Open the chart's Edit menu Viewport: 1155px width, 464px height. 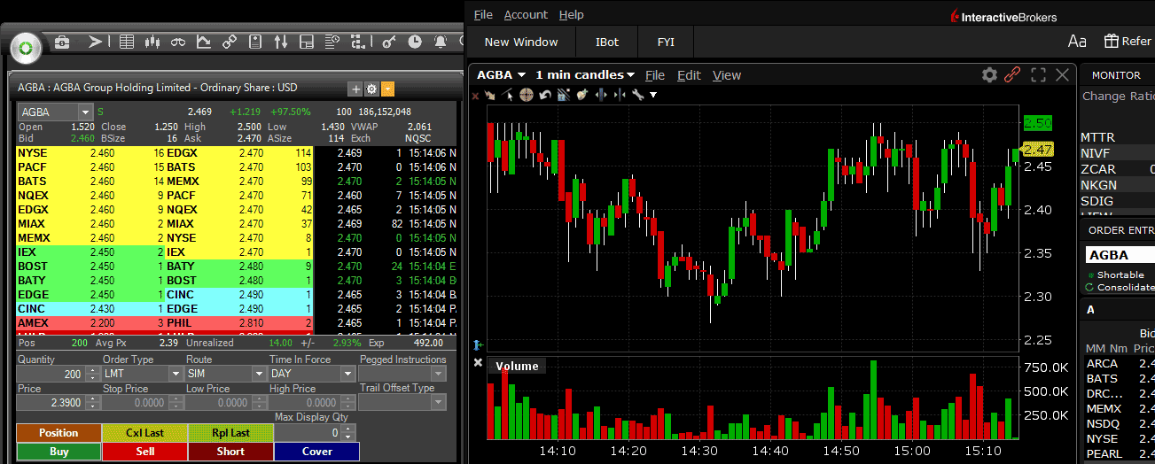click(689, 75)
